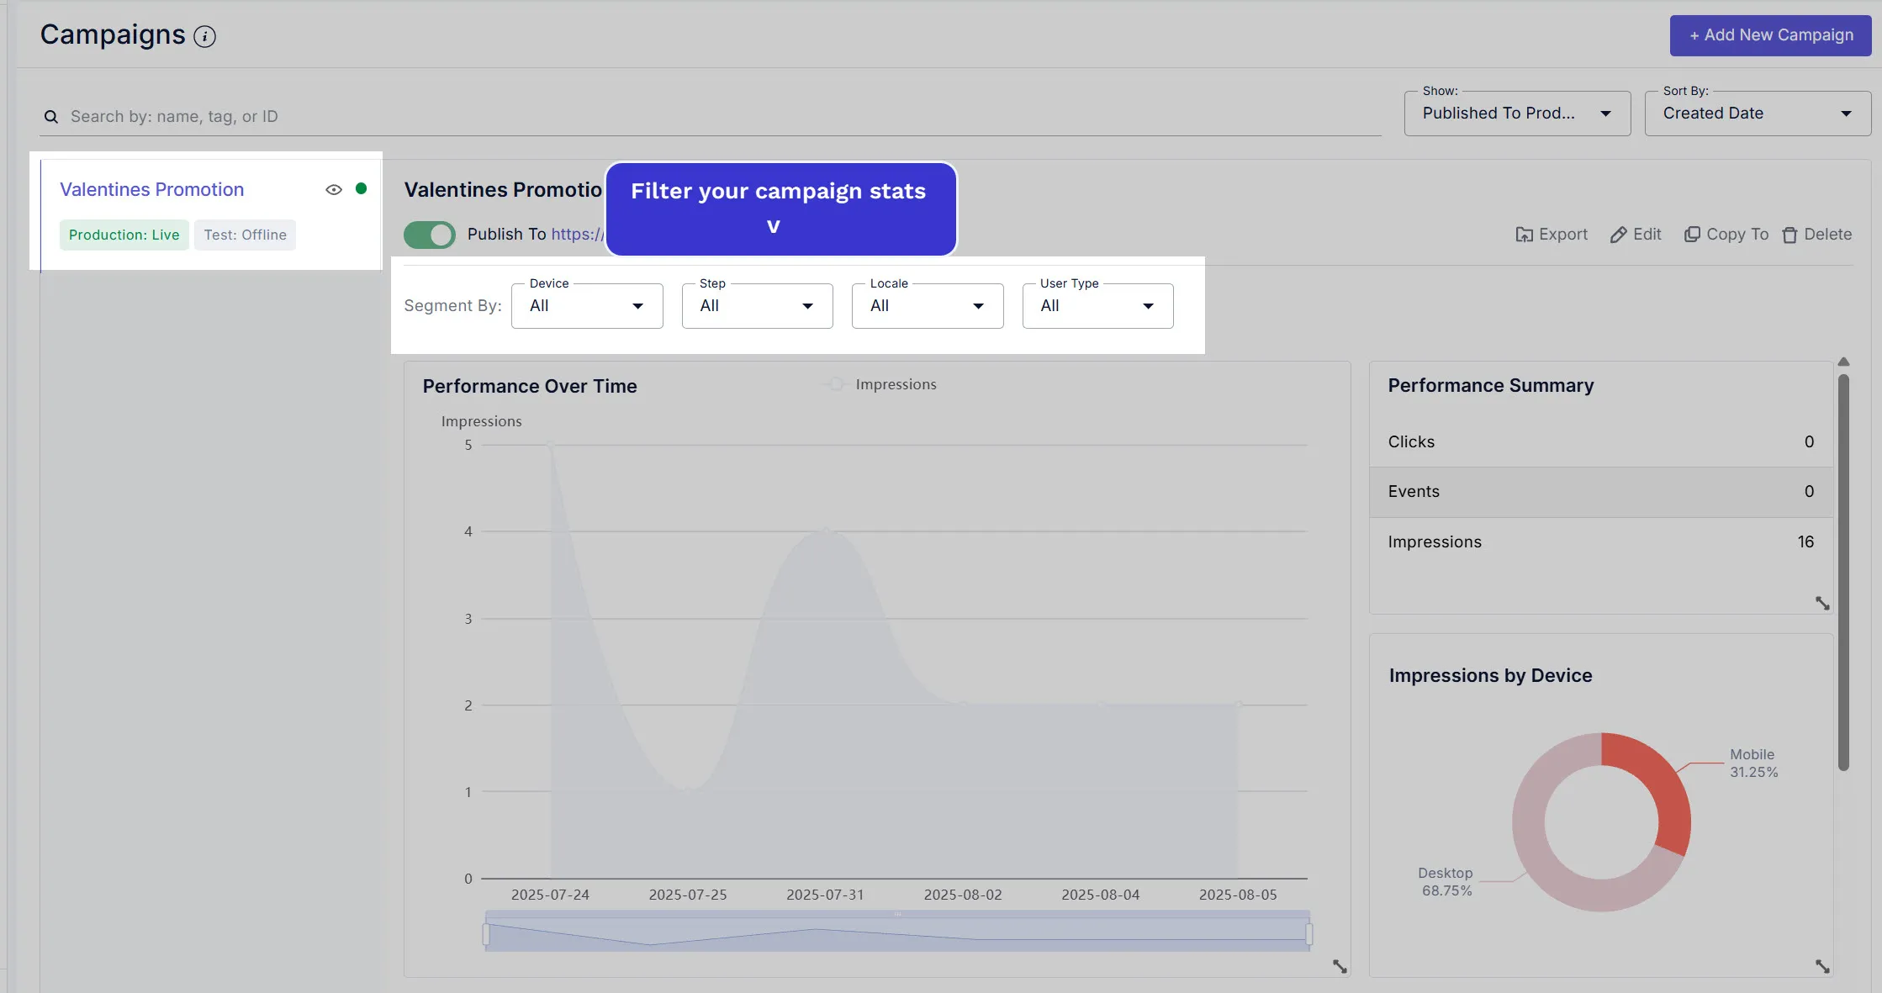Toggle Valentines Promotion preview eye icon
Viewport: 1882px width, 993px height.
tap(334, 190)
